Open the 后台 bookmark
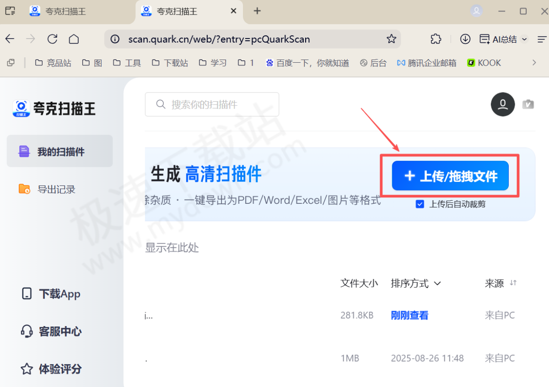 tap(373, 63)
